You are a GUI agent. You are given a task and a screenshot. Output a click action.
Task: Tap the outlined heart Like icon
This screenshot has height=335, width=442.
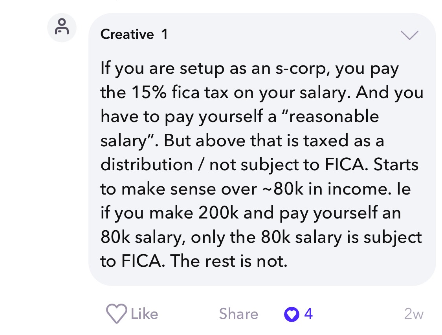click(116, 313)
